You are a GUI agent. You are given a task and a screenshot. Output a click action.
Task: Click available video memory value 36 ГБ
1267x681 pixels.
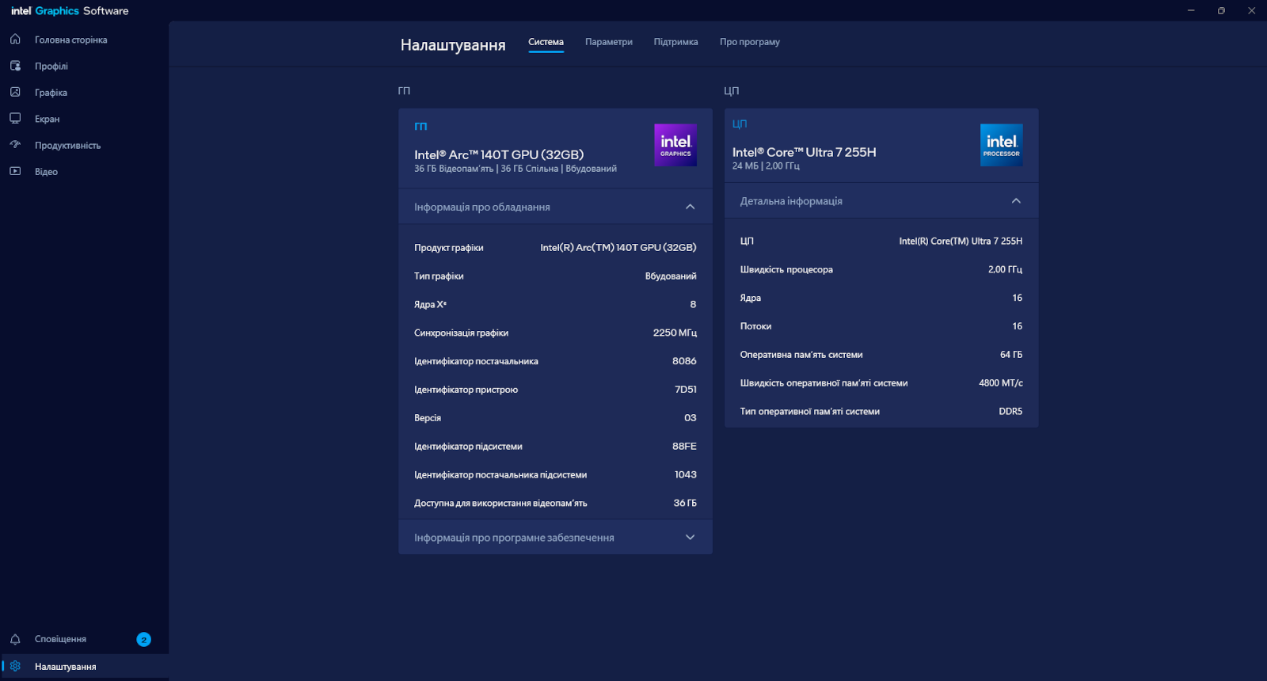685,503
